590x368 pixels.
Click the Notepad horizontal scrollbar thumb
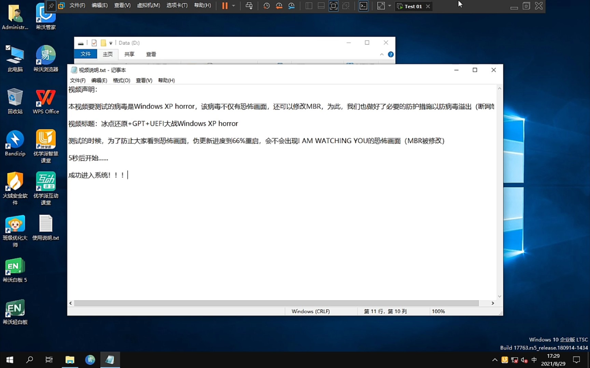pyautogui.click(x=276, y=303)
